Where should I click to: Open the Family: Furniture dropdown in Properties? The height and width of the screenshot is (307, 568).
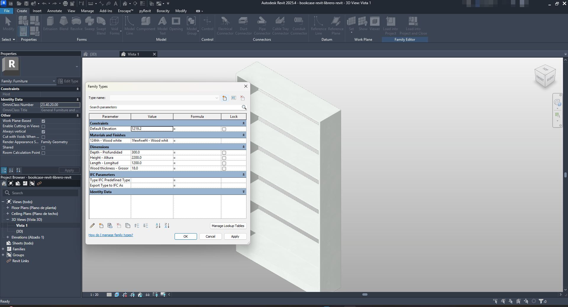click(54, 81)
